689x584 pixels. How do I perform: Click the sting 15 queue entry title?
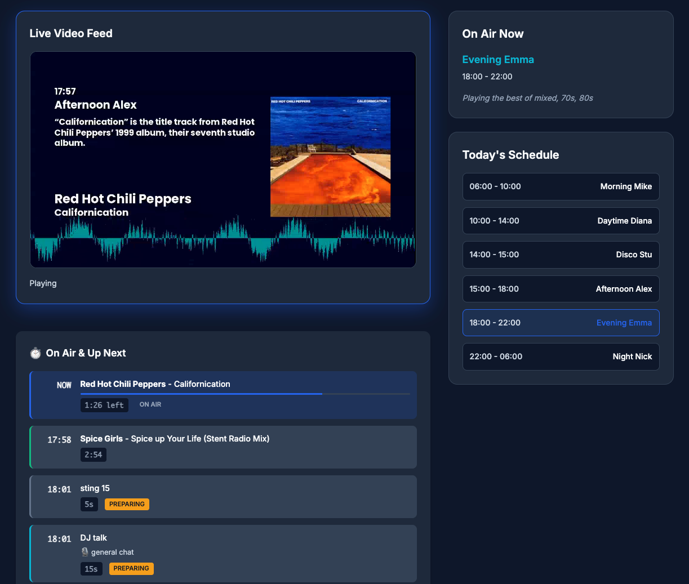click(x=95, y=488)
